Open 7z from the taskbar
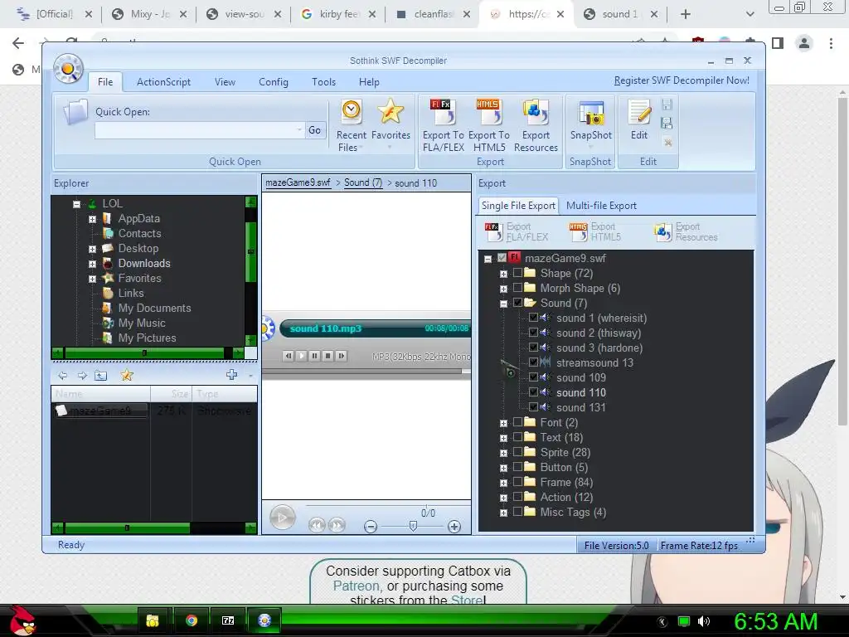The height and width of the screenshot is (637, 849). pyautogui.click(x=228, y=620)
